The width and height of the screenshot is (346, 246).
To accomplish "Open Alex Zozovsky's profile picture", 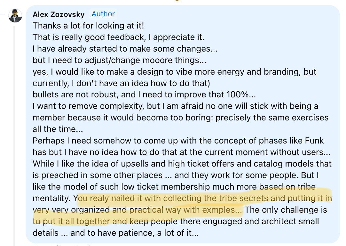I will [x=15, y=15].
